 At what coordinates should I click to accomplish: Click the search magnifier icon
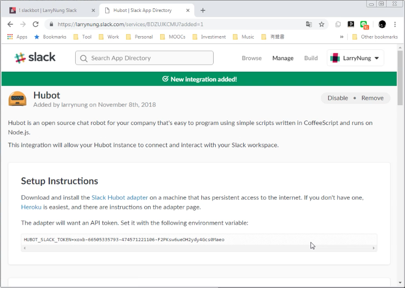(84, 58)
